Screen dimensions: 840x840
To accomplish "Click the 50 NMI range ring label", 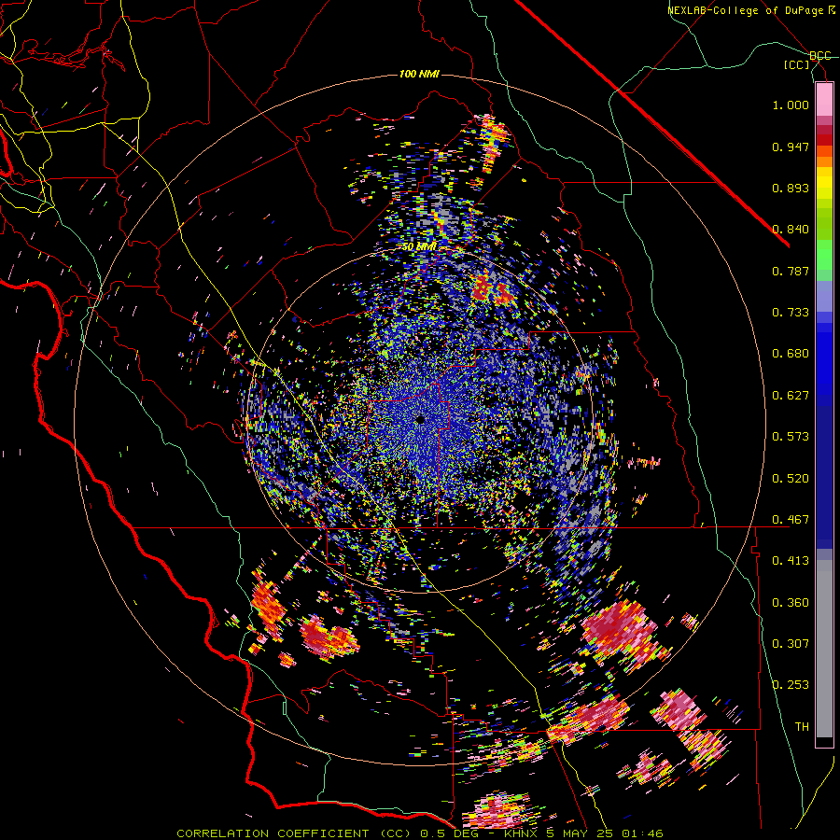I will tap(419, 247).
